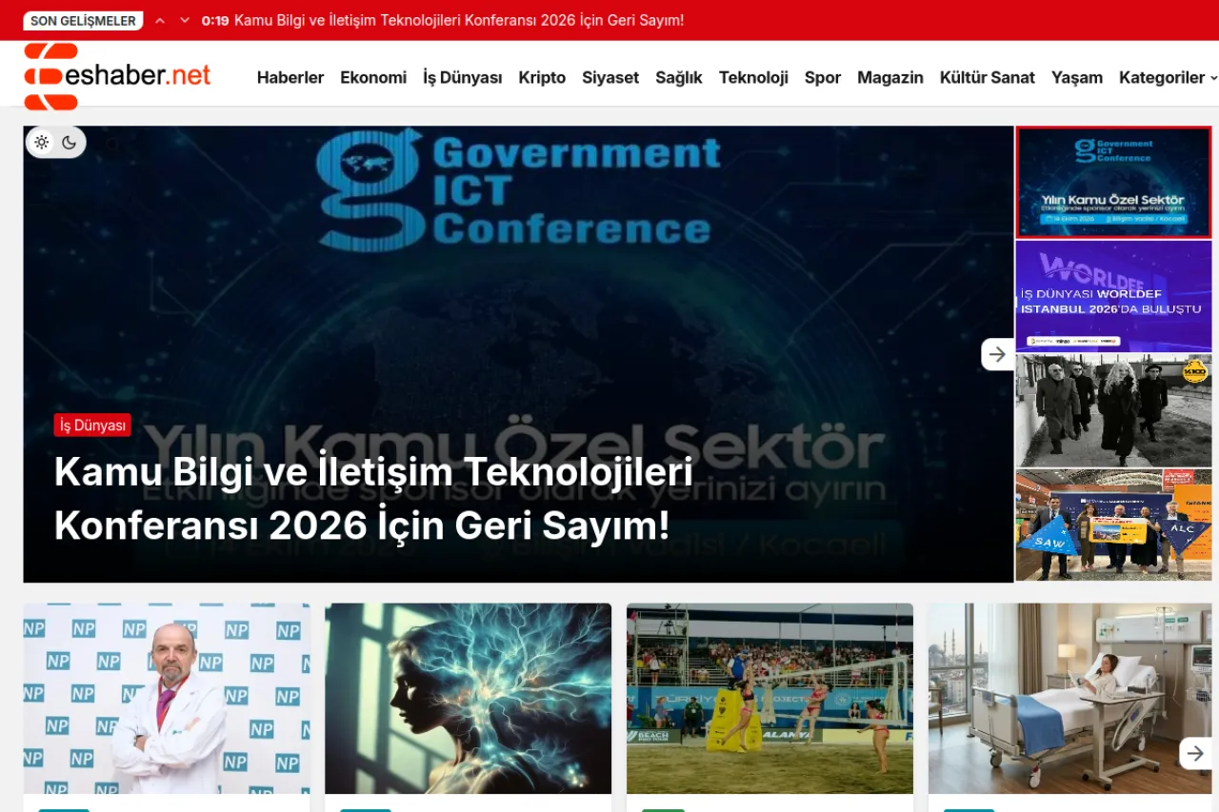Open the doctor with NP backdrop news card
The height and width of the screenshot is (812, 1219).
(x=167, y=699)
